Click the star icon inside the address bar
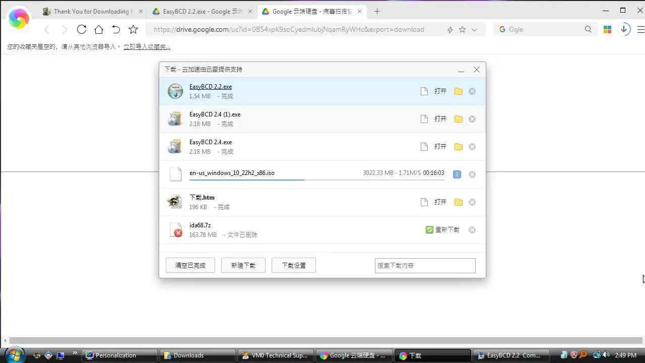 click(x=462, y=30)
